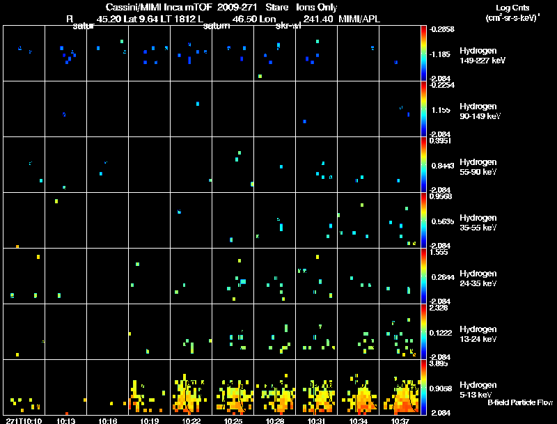Image resolution: width=557 pixels, height=424 pixels.
Task: Click the 271T10:10 time axis label
Action: click(x=24, y=421)
